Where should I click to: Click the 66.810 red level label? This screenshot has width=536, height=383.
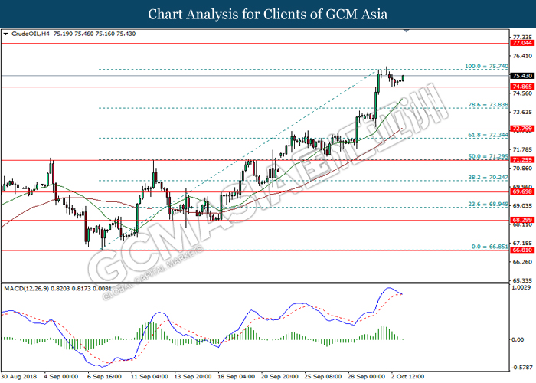pos(522,250)
